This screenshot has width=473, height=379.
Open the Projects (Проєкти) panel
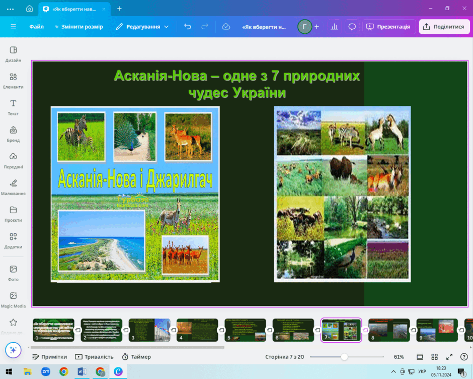(x=13, y=214)
